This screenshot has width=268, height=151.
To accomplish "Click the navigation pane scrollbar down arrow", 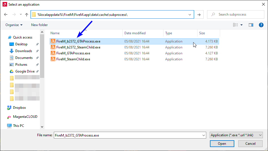I will click(42, 127).
